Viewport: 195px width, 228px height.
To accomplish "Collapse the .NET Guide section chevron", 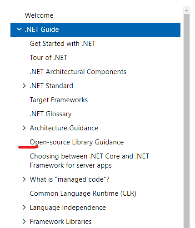I will [x=19, y=29].
